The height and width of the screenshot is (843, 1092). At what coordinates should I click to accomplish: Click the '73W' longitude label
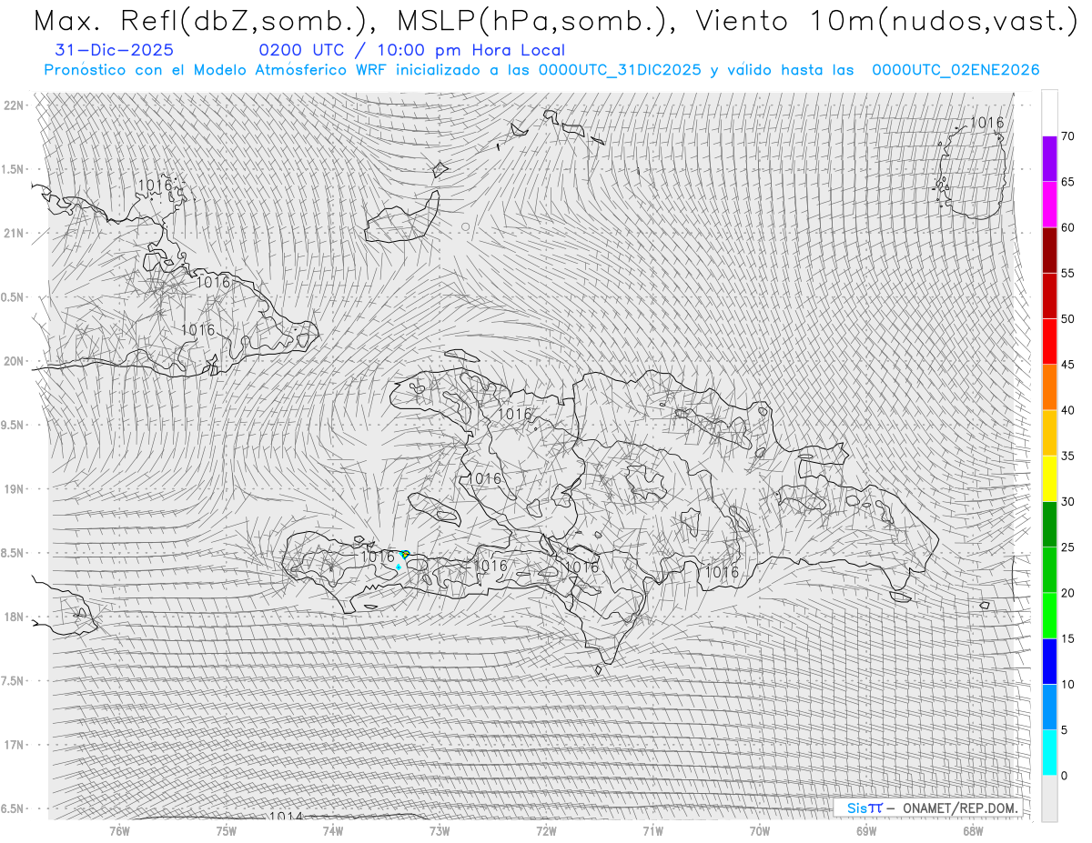pos(440,830)
